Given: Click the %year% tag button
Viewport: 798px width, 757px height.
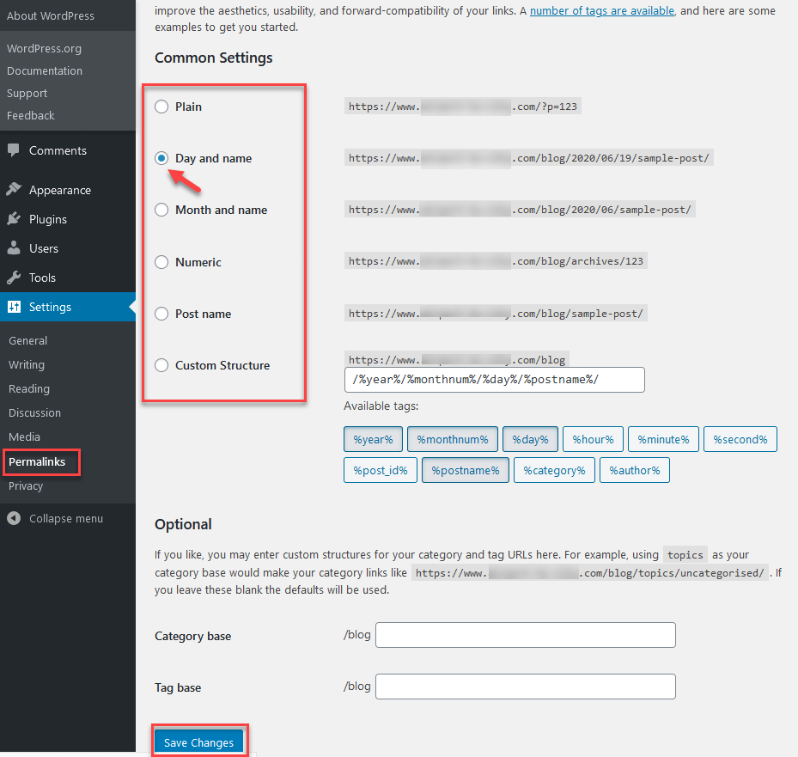Looking at the screenshot, I should [x=373, y=439].
